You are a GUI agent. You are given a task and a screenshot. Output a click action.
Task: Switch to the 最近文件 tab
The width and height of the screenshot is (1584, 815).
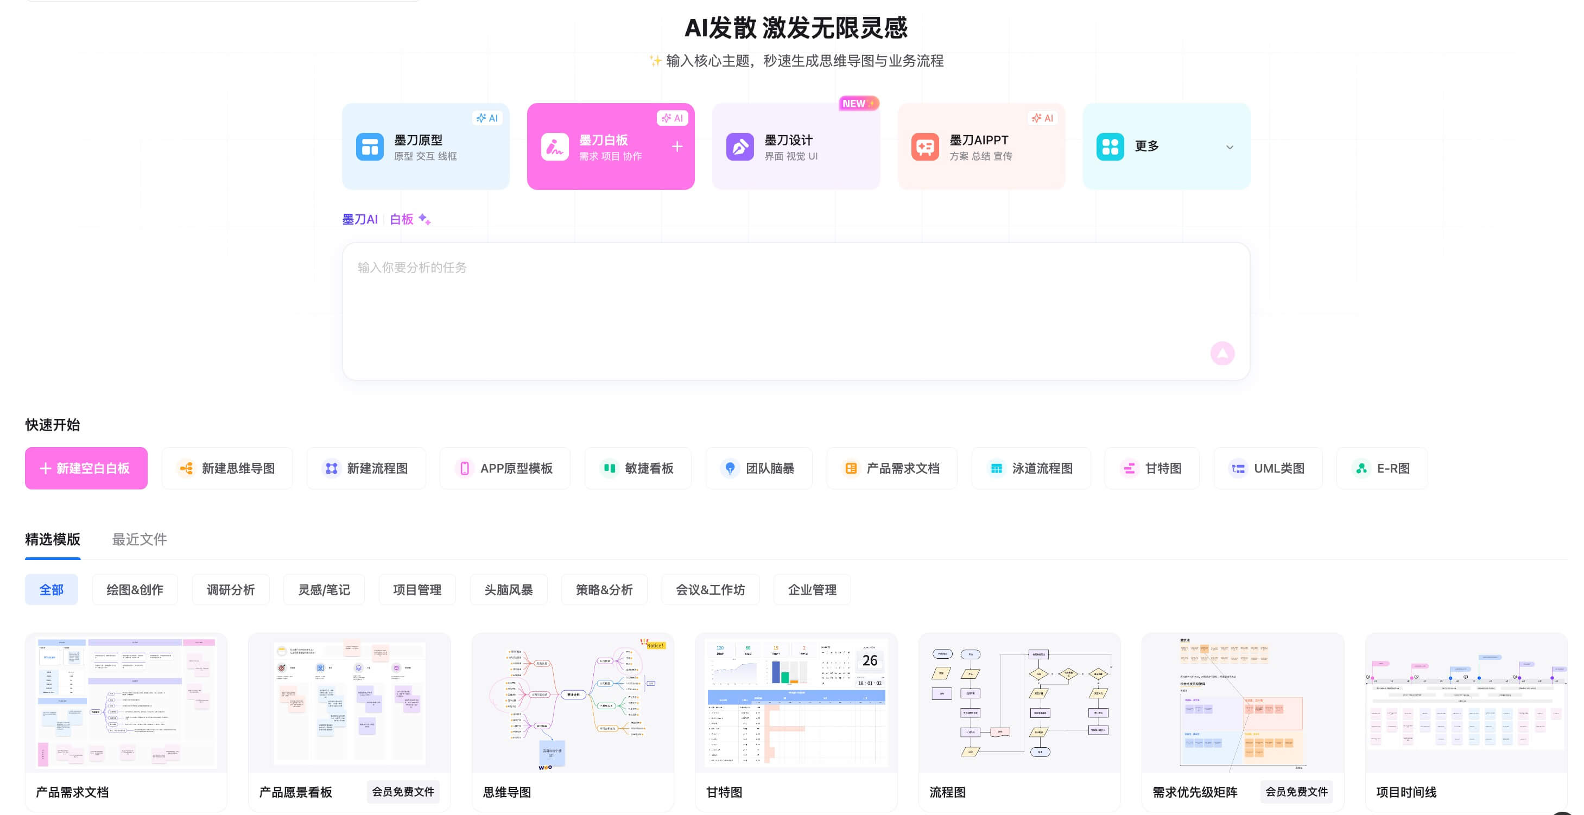[x=139, y=540]
